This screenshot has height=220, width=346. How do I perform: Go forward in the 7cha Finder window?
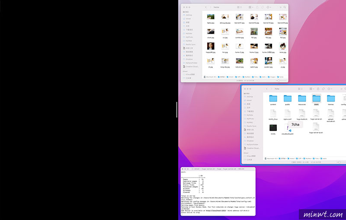tap(271, 89)
